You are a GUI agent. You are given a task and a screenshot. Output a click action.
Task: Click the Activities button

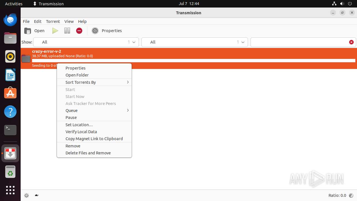click(14, 4)
